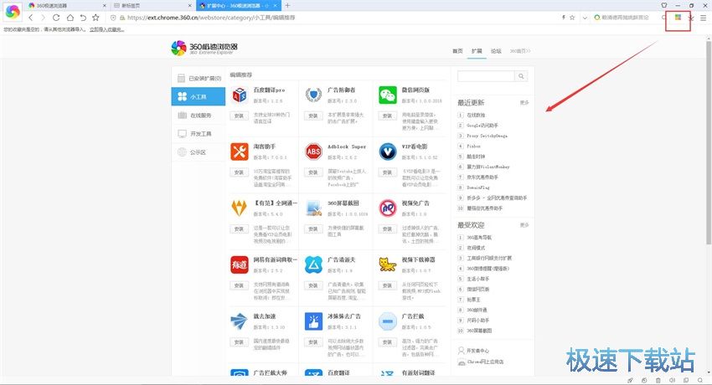Viewport: 712px width, 385px height.
Task: Install 微信网页版 with 安装 button
Action: (x=387, y=116)
